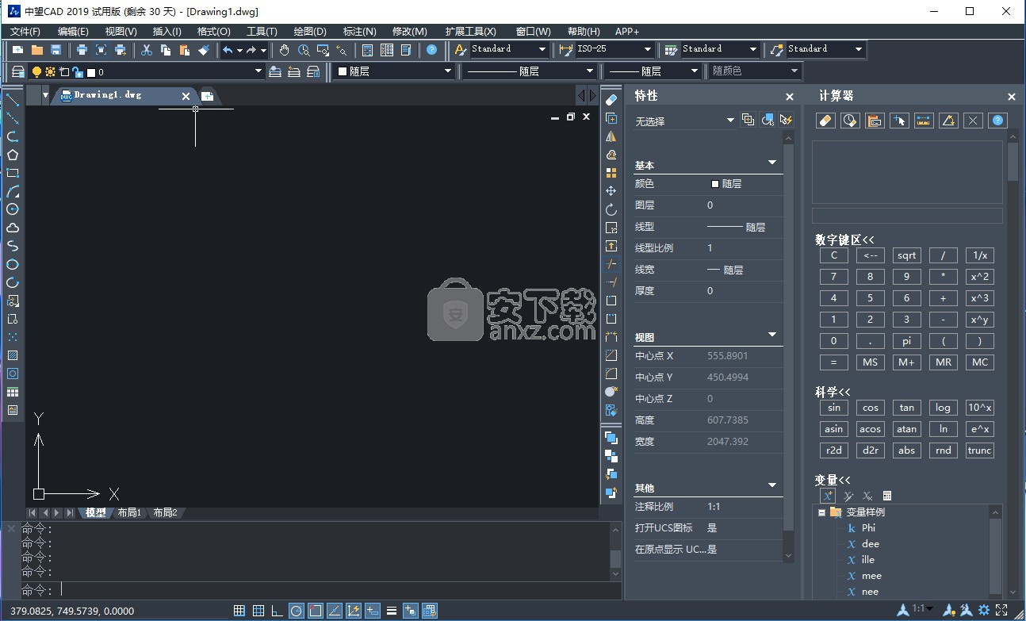Viewport: 1026px width, 621px height.
Task: Click the cos scientific button
Action: pos(870,408)
